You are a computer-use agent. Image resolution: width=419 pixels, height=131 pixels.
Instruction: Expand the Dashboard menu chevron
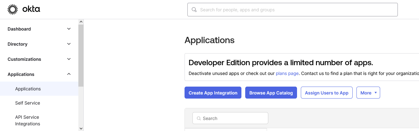(x=69, y=29)
